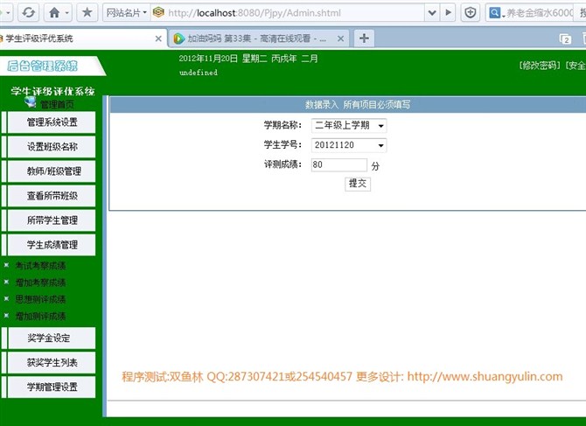586x426 pixels.
Task: Click the search box with 养老金缩水 text
Action: pos(540,13)
